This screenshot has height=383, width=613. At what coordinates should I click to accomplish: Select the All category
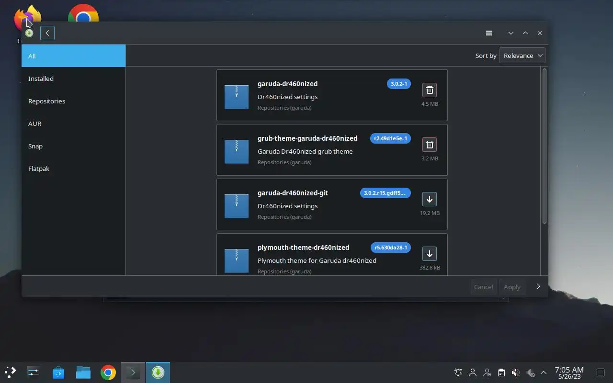click(74, 56)
